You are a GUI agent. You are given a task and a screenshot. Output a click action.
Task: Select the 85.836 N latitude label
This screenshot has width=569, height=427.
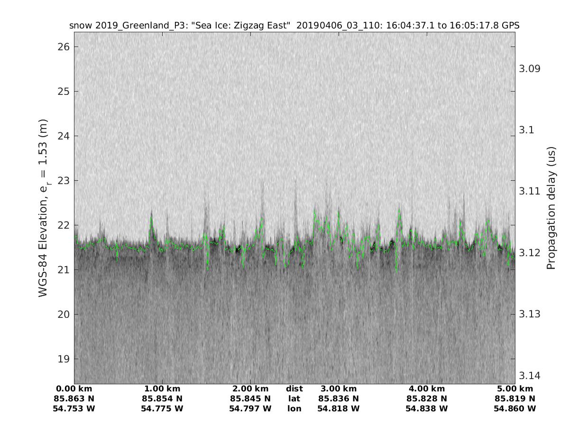coord(339,399)
